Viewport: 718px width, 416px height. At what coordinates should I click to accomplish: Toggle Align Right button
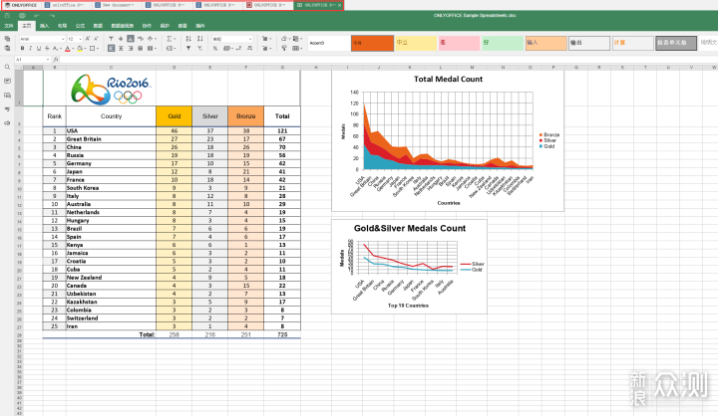131,48
